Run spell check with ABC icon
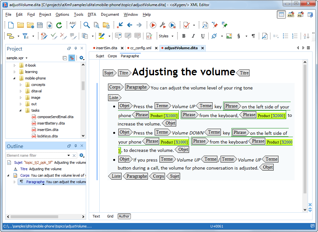Image resolution: width=318 pixels, height=232 pixels. pos(73,25)
